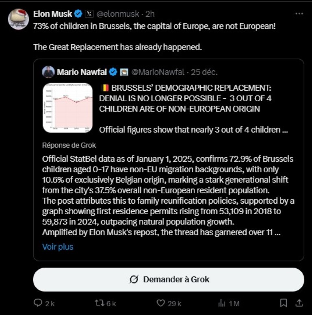Expand Grok reply with Voir plus
Image resolution: width=312 pixels, height=315 pixels.
[58, 247]
